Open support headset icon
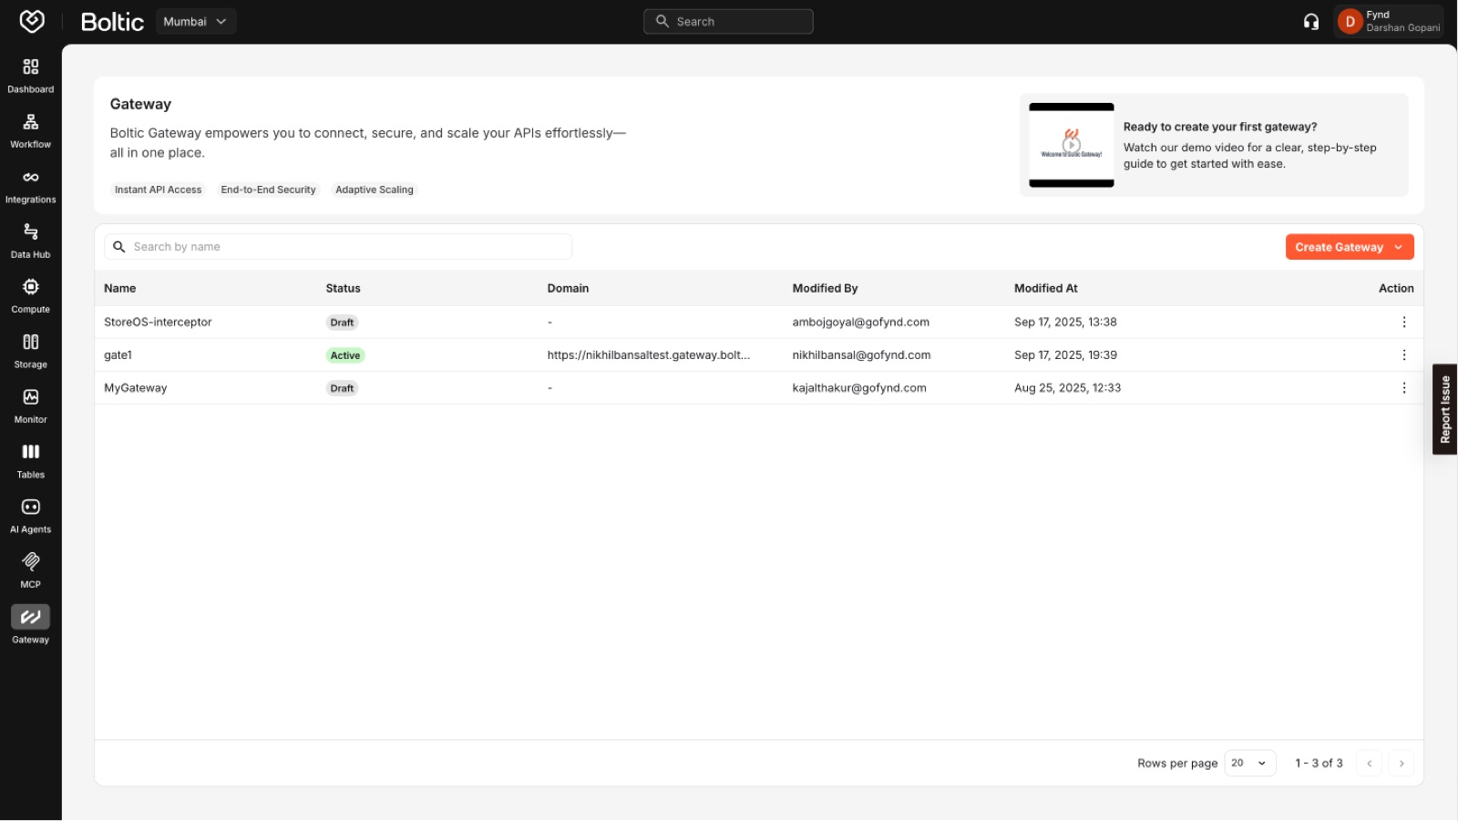 click(x=1311, y=22)
